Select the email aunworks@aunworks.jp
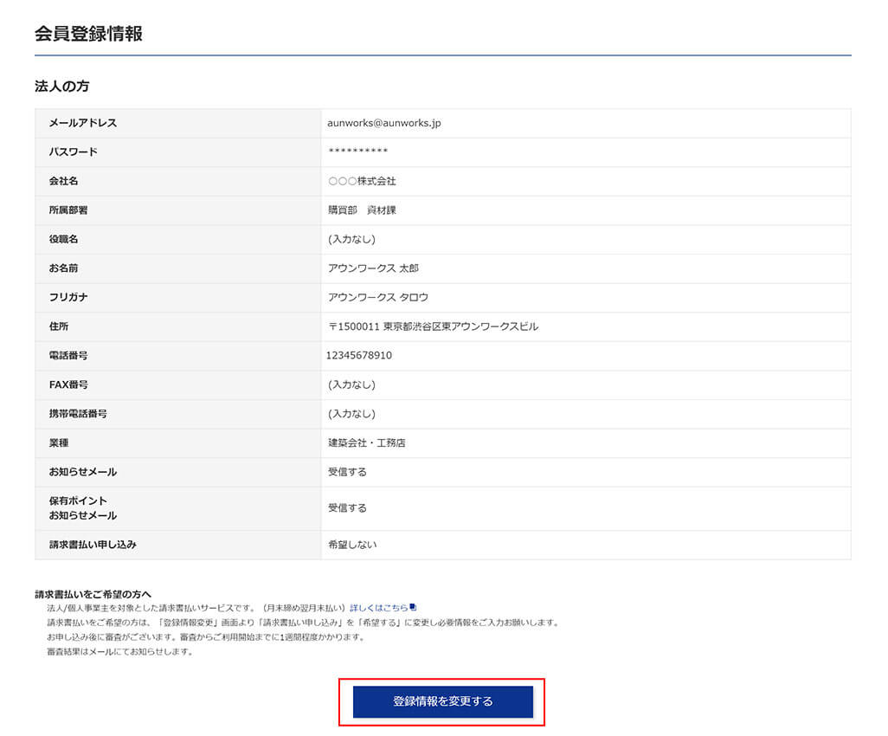 click(x=384, y=123)
